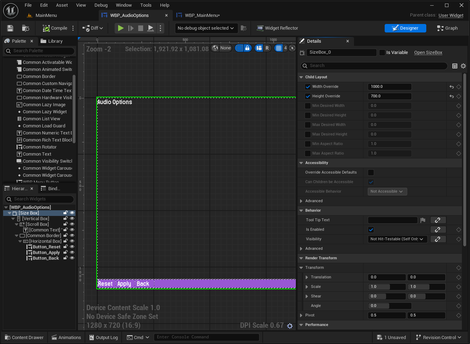Click the Save asset floppy disk icon

point(10,28)
